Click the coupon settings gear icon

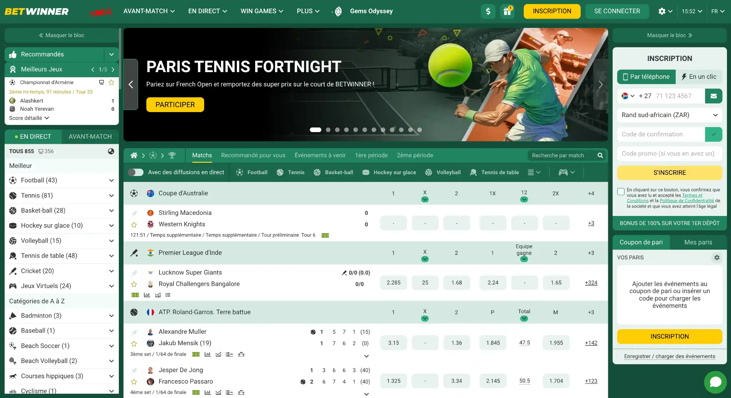point(717,257)
